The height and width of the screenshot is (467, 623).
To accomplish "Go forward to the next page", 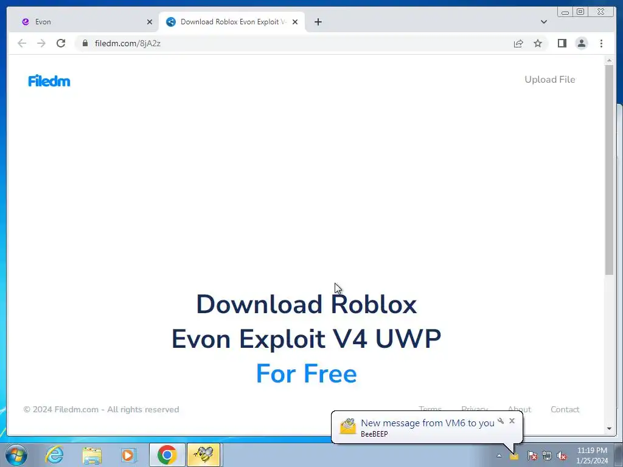I will [x=41, y=43].
